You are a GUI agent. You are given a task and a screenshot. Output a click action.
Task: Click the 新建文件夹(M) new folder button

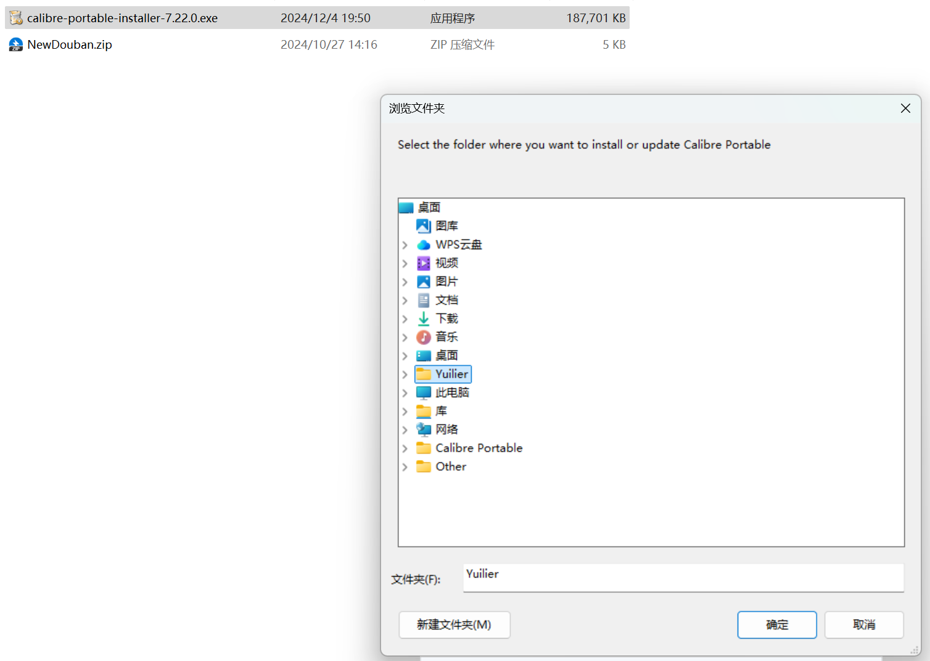coord(454,625)
